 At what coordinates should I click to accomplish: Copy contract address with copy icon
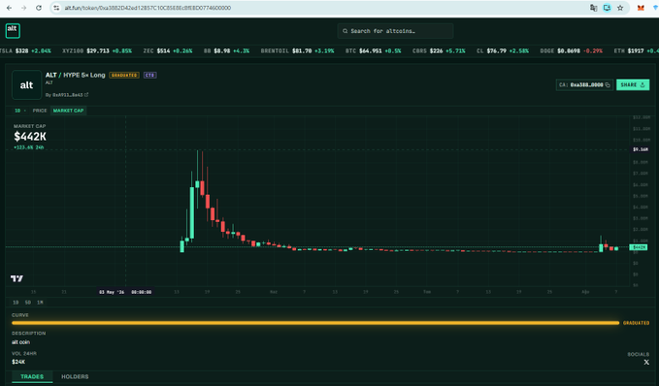coord(608,84)
